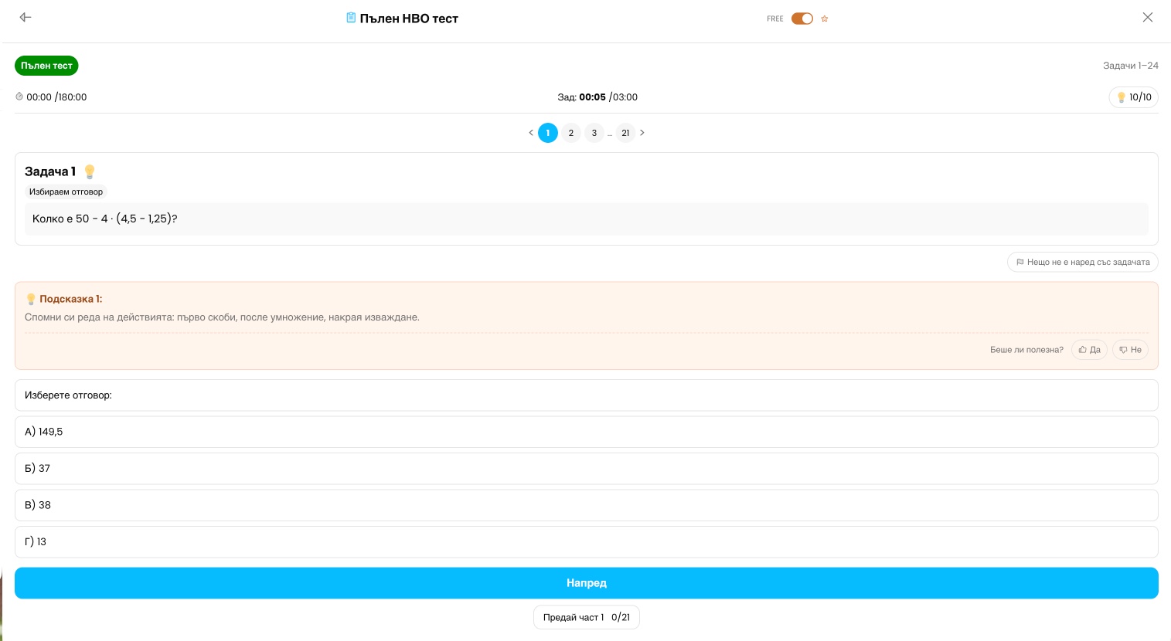Choose answer В) 38
Screen dimensions: 1171x641
pyautogui.click(x=586, y=505)
